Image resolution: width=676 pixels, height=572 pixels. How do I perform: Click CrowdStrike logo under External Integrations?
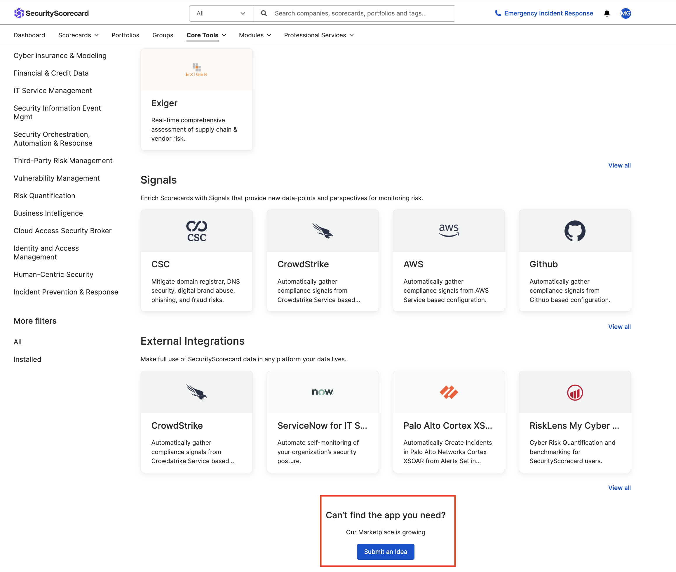[196, 392]
